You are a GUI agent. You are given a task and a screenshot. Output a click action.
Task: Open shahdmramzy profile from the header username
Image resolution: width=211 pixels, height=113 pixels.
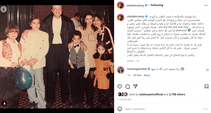coord(135,5)
